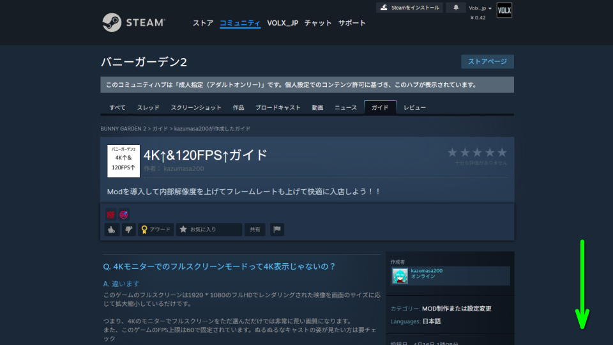Rate the guide with thumbs up
The image size is (613, 345).
[111, 229]
